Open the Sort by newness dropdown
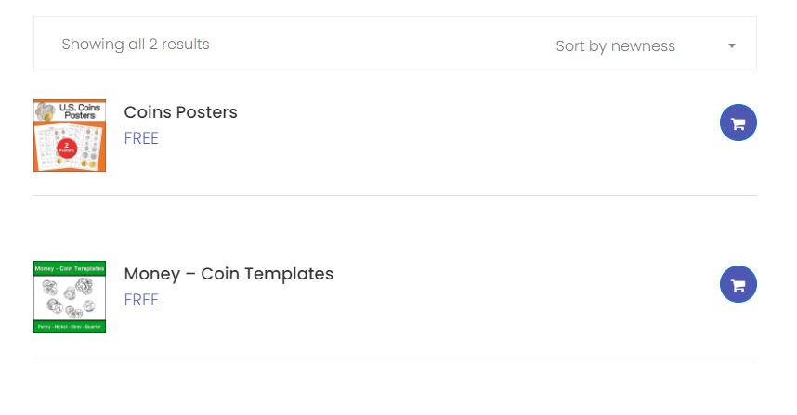The height and width of the screenshot is (415, 797). [646, 45]
